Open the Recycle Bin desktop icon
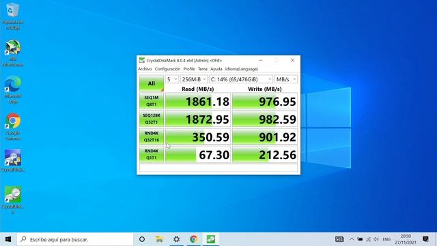The height and width of the screenshot is (246, 437). (12, 16)
